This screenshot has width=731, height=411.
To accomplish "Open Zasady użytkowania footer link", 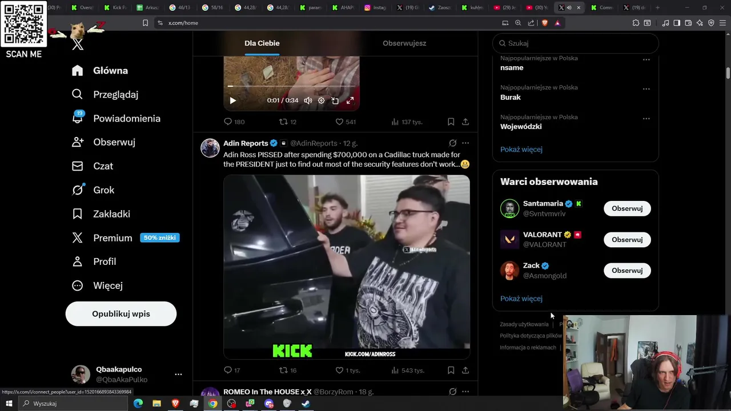I will pos(524,324).
